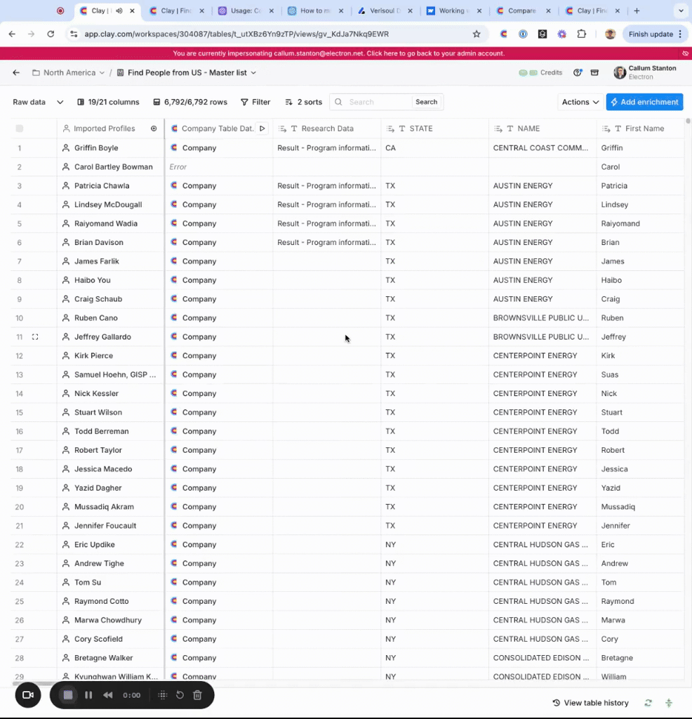Screen dimensions: 692x719
Task: Open the 19/21 columns menu
Action: pos(107,102)
